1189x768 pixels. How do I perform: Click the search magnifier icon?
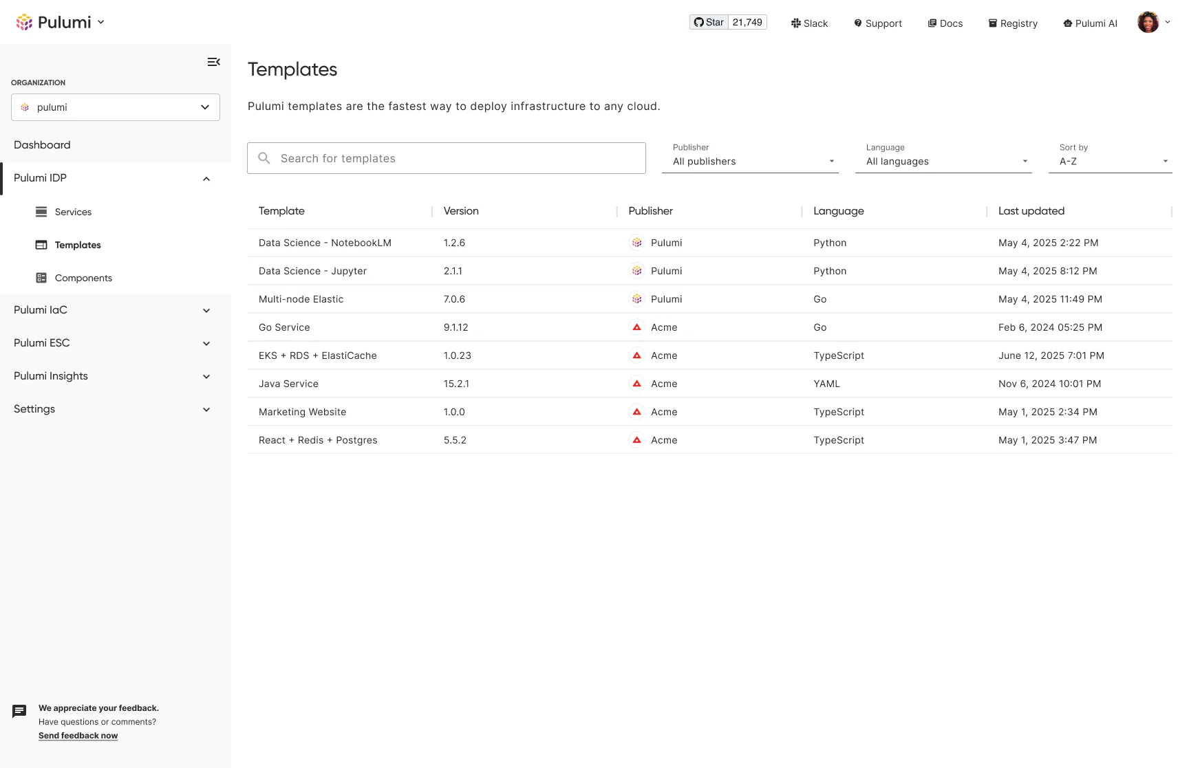[264, 158]
